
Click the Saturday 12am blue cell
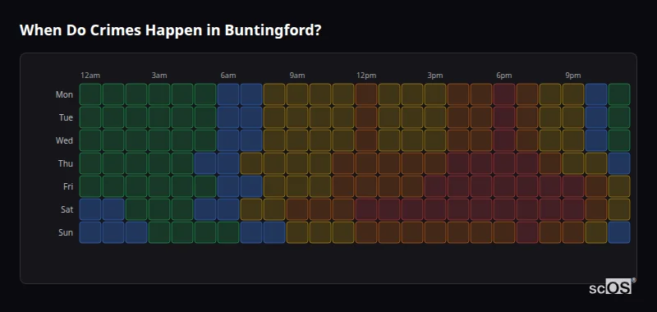coord(90,209)
